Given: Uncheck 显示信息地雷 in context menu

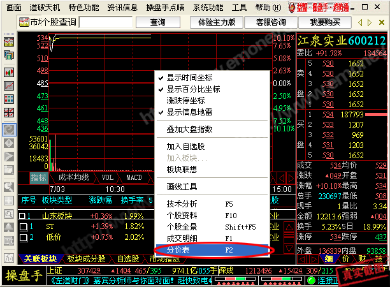Looking at the screenshot, I should [x=193, y=112].
